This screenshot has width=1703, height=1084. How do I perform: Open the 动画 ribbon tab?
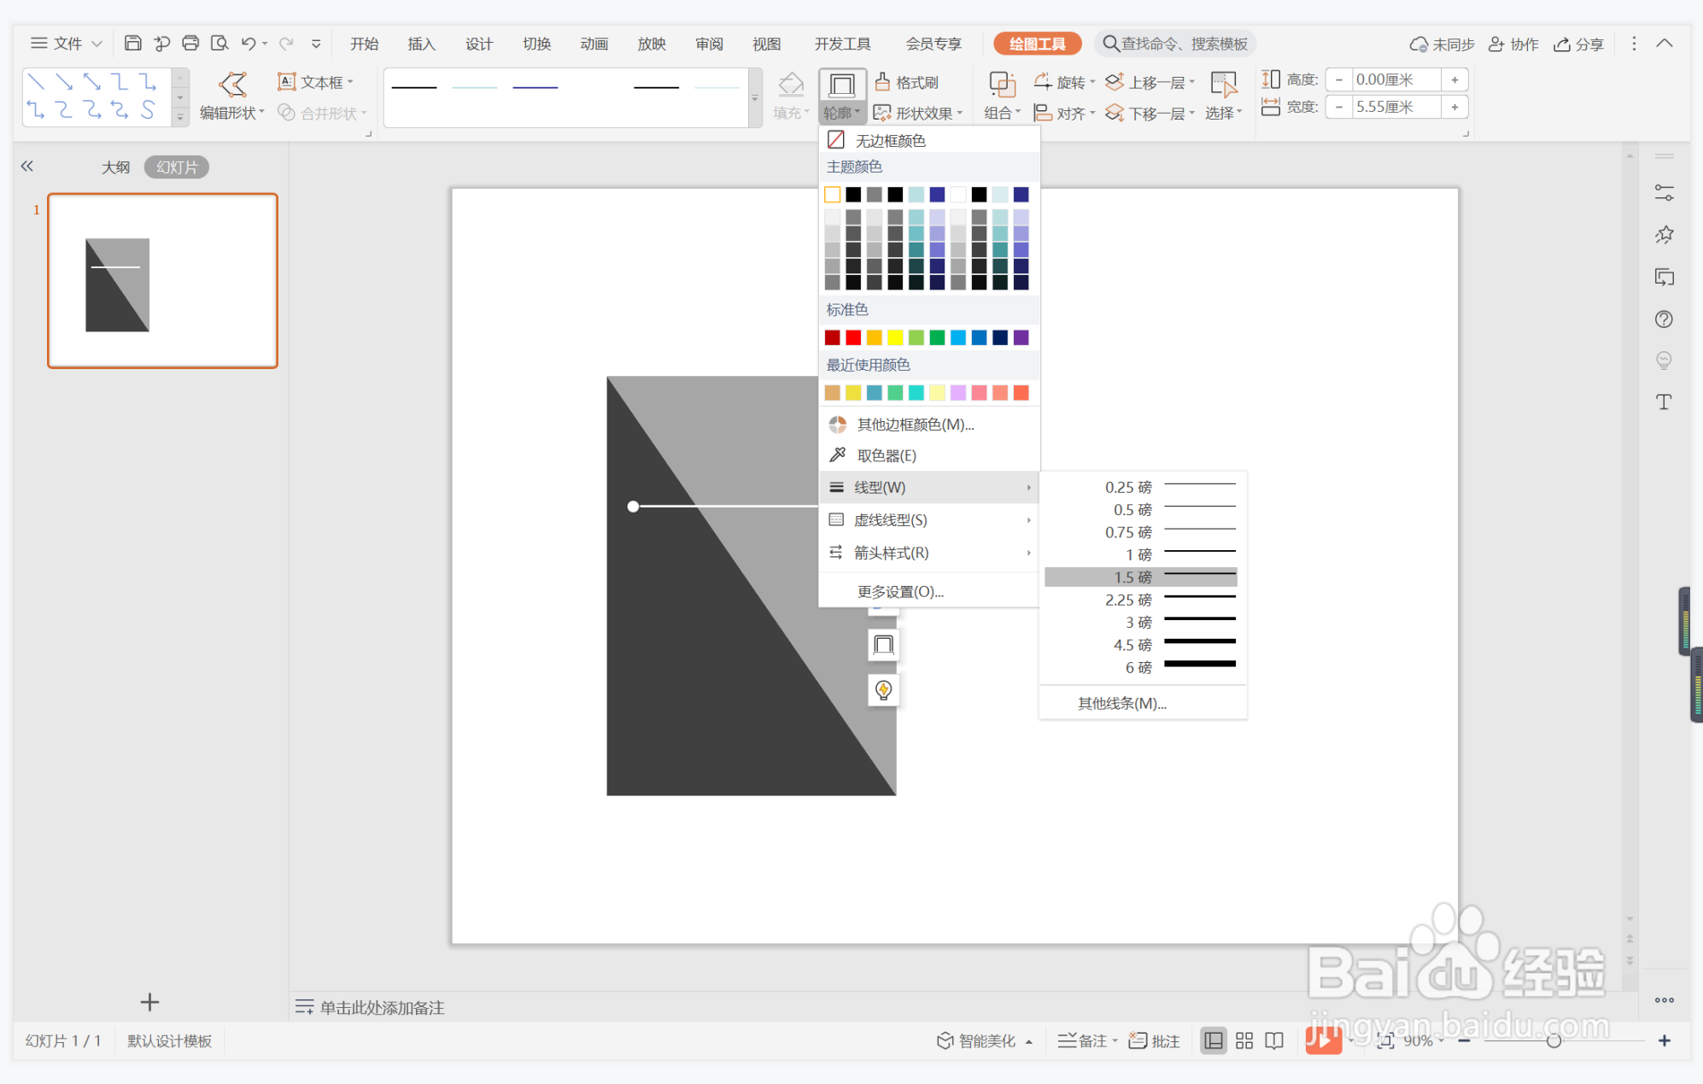click(594, 44)
